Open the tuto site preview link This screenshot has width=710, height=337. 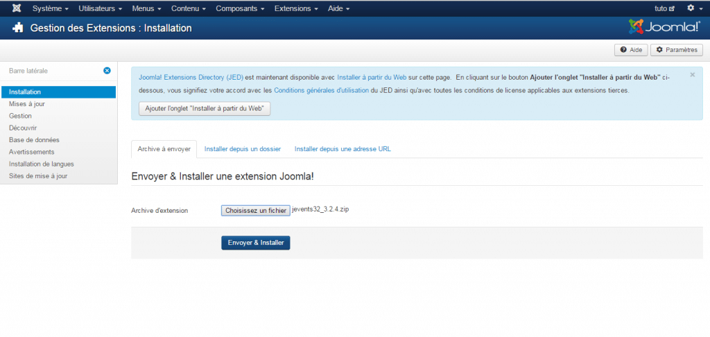tap(664, 8)
